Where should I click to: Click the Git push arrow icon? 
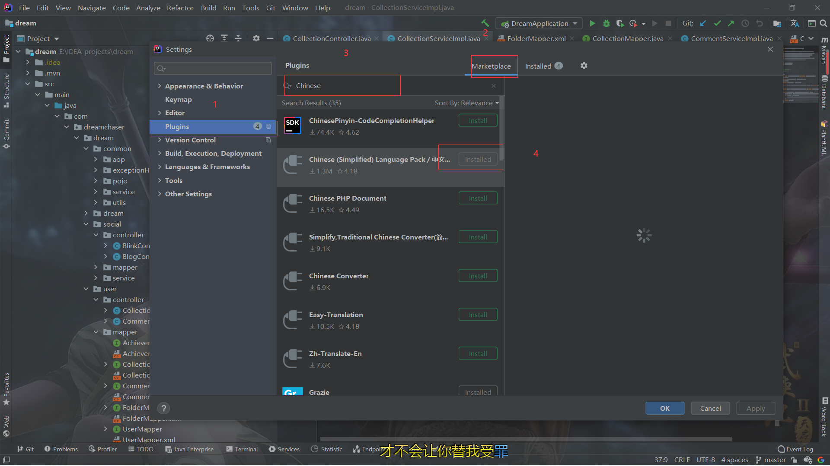(731, 23)
